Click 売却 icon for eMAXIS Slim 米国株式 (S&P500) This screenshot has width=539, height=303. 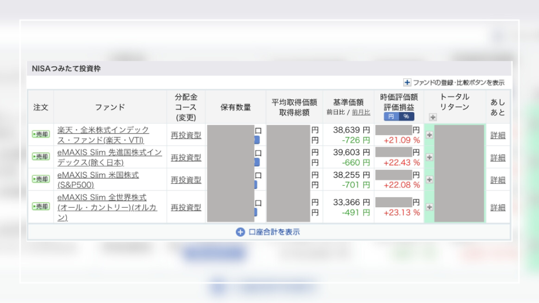click(41, 179)
